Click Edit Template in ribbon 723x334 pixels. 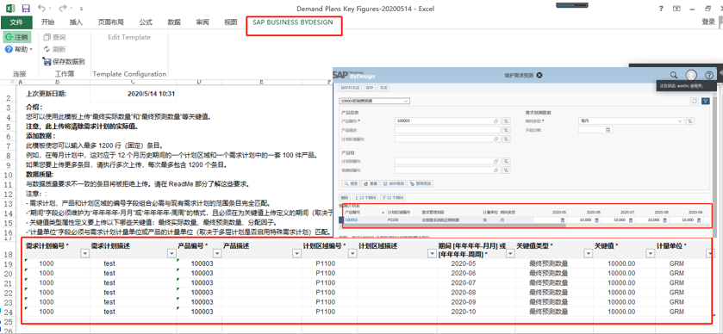pos(129,37)
